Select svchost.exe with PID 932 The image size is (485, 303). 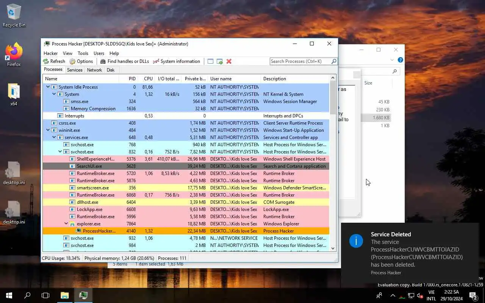click(186, 238)
